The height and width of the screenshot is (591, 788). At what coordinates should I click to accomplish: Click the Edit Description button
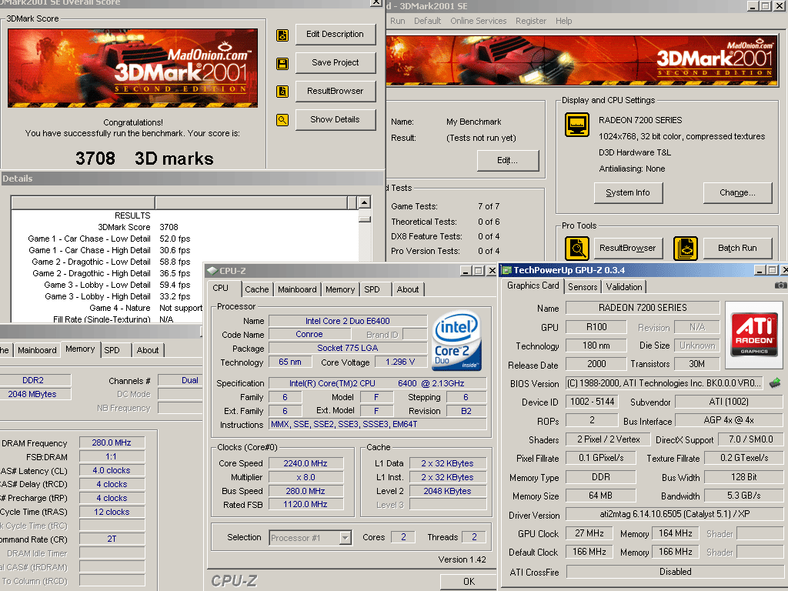(x=336, y=34)
